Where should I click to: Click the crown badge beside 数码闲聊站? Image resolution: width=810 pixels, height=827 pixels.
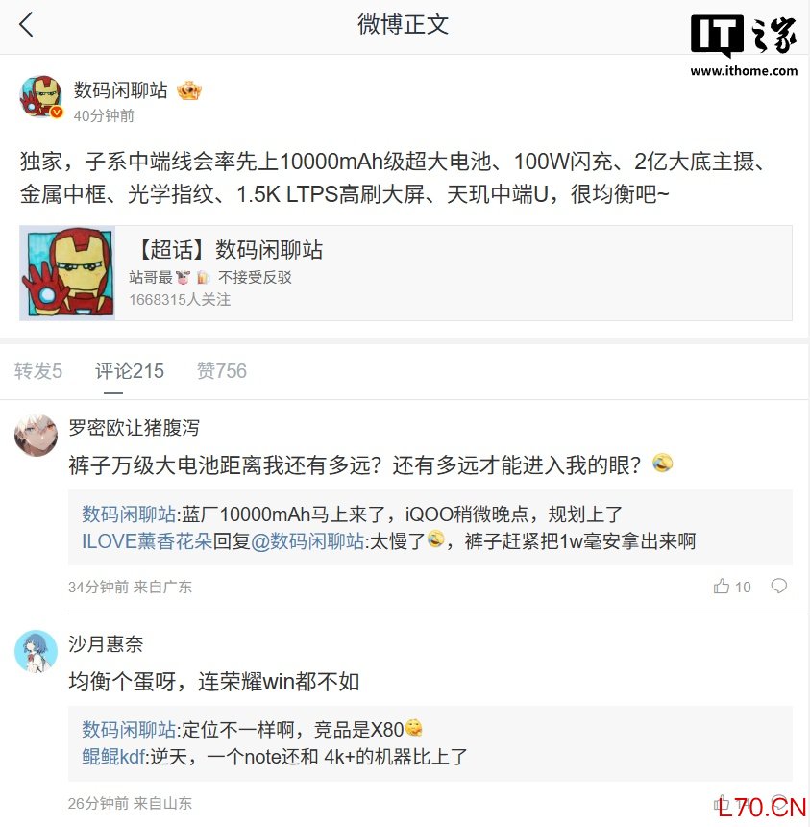189,90
